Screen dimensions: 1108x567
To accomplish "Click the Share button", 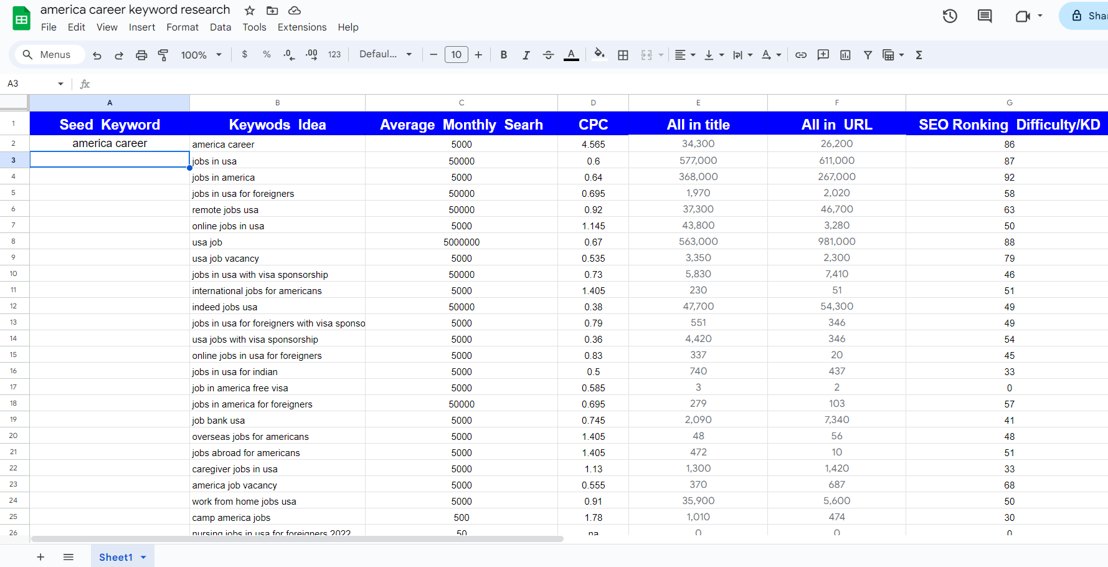I will [1090, 16].
